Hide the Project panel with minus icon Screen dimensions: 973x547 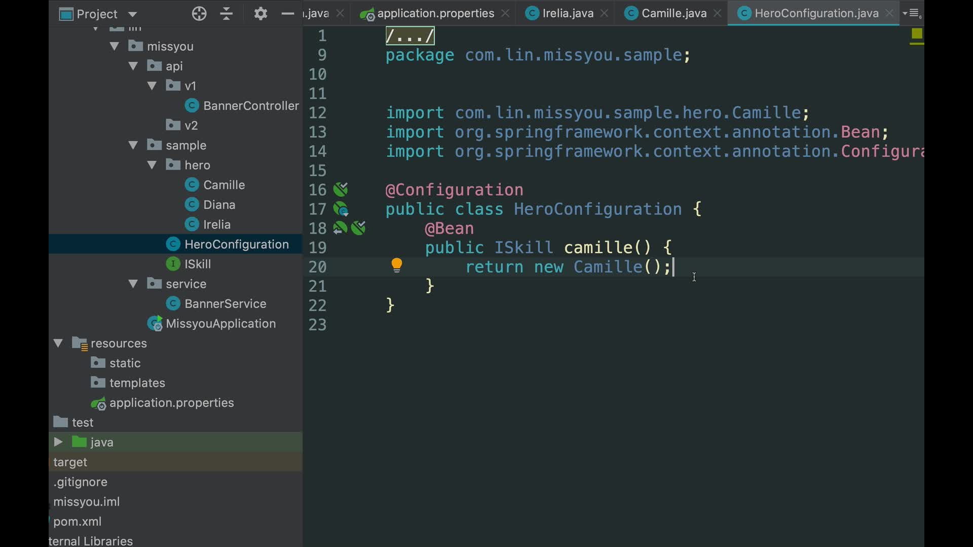[x=288, y=14]
